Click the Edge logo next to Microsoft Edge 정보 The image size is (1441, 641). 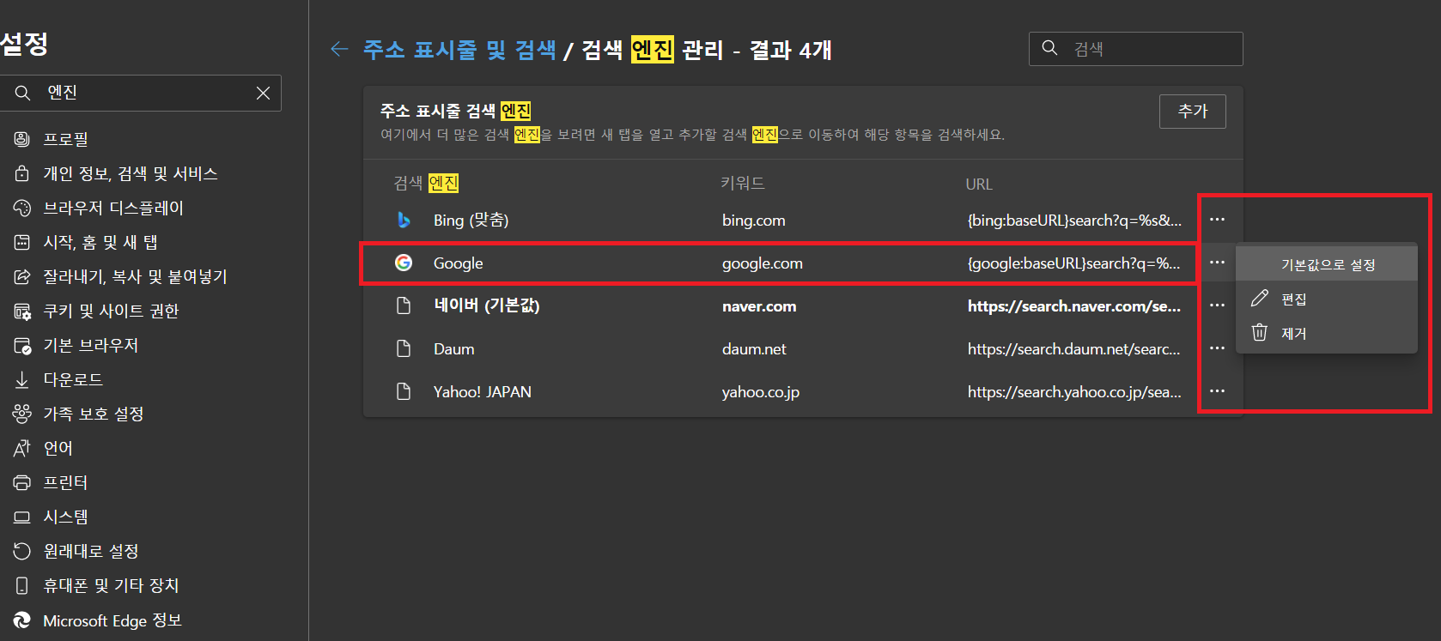click(x=22, y=620)
